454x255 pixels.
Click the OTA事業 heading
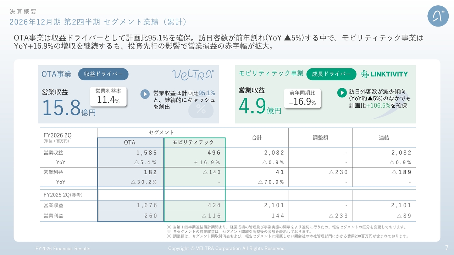tap(56, 74)
